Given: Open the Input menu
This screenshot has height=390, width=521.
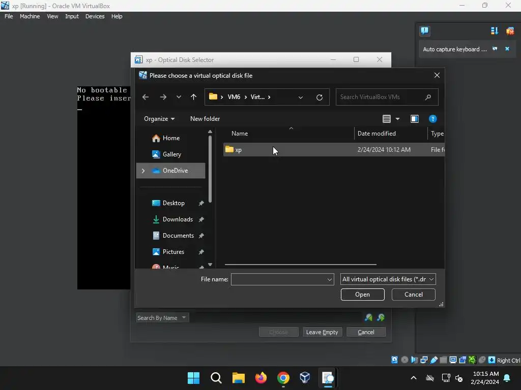Looking at the screenshot, I should [x=72, y=16].
